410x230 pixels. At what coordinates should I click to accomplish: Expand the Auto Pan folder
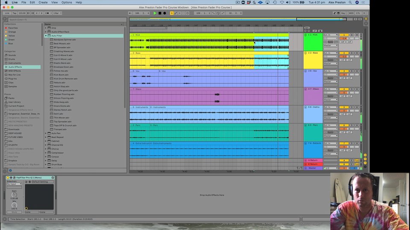click(x=46, y=133)
